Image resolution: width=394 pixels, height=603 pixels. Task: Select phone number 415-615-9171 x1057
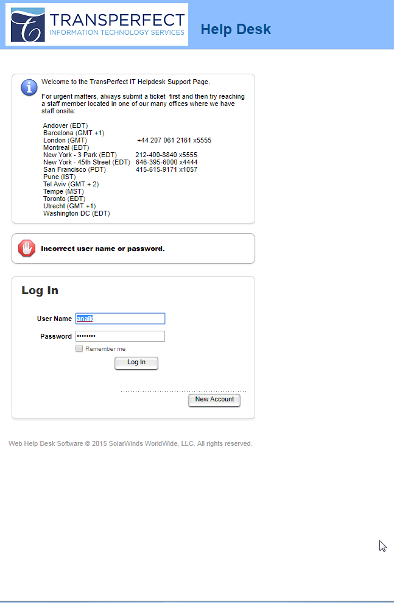coord(166,169)
